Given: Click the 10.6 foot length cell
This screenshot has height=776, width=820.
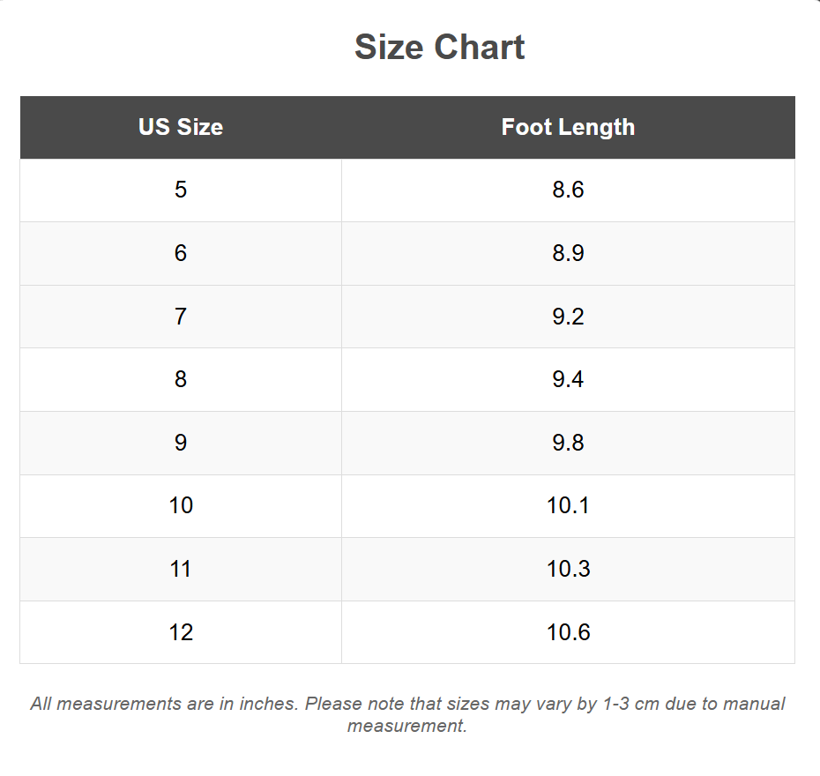Looking at the screenshot, I should click(x=568, y=632).
